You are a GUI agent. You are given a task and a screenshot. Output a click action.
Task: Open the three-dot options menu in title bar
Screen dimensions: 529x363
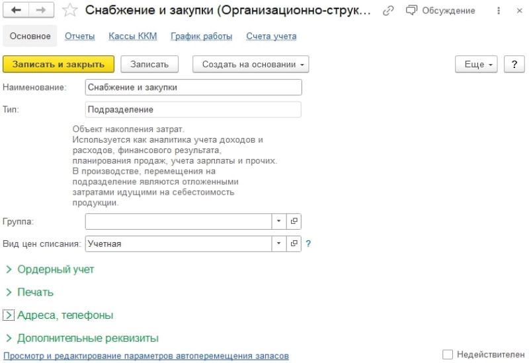pos(499,11)
